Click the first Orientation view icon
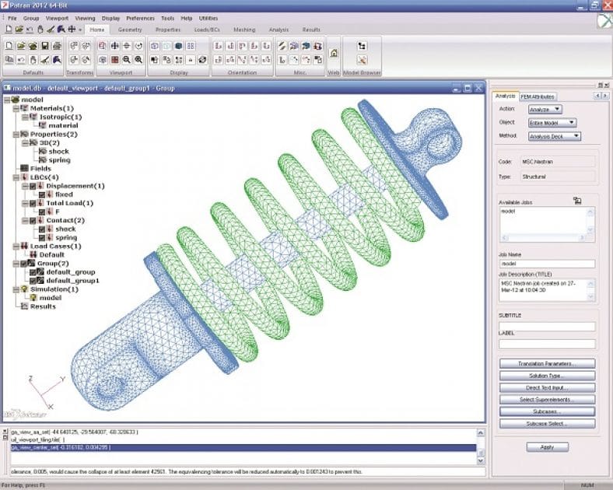Viewport: 613px width, 490px height. [x=219, y=46]
